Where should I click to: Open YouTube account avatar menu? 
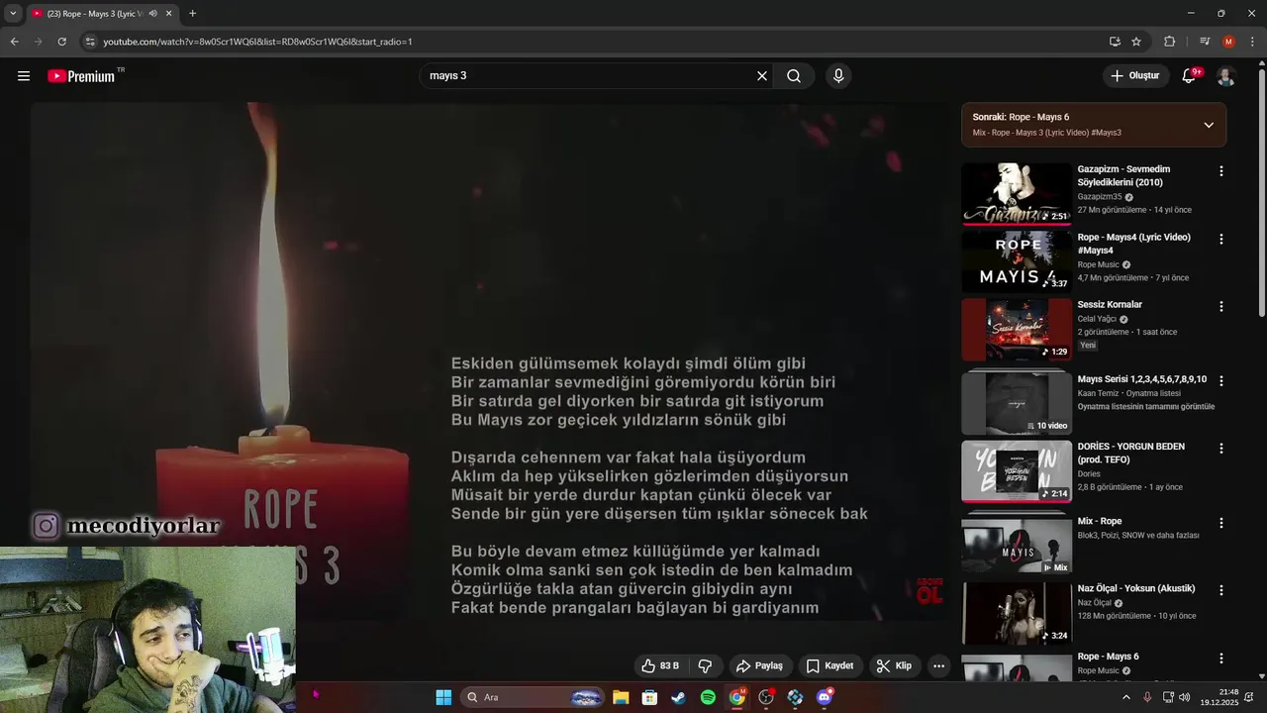[1225, 76]
